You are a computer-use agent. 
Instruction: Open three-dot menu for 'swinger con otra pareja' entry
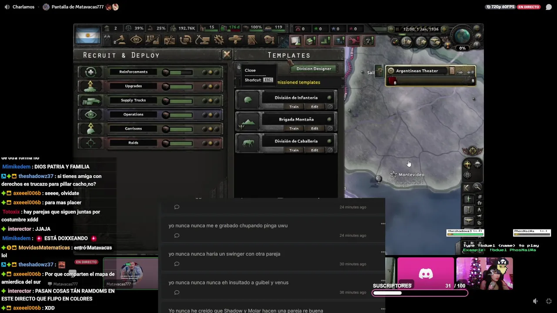pyautogui.click(x=383, y=252)
